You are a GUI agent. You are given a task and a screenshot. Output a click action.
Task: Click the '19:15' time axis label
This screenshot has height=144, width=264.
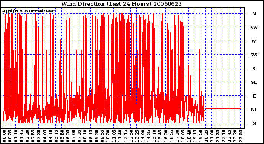coord(194,136)
